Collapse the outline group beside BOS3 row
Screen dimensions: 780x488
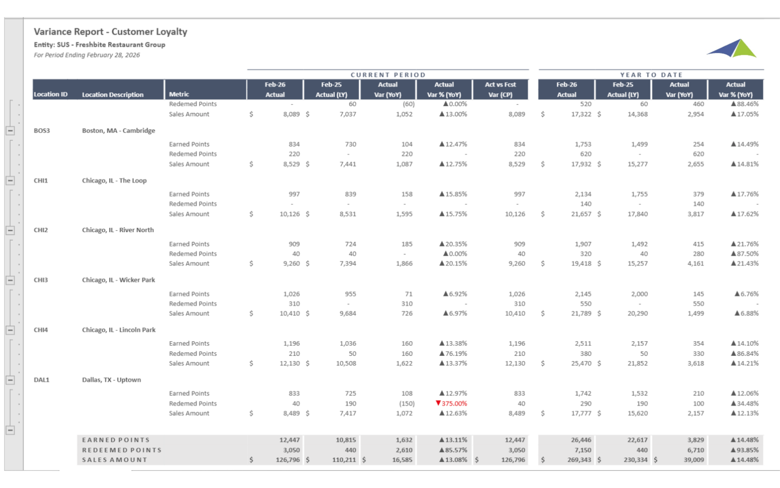pyautogui.click(x=11, y=131)
